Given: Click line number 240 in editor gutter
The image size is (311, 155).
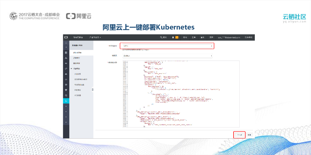Looking at the screenshot, I should 125,126.
